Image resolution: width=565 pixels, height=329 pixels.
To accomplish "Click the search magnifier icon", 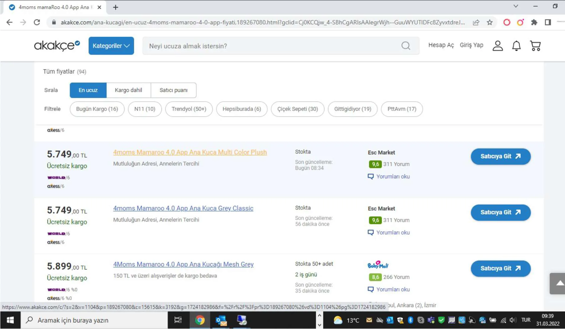I will (406, 46).
